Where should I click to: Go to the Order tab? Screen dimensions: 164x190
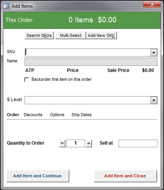[x=13, y=115]
